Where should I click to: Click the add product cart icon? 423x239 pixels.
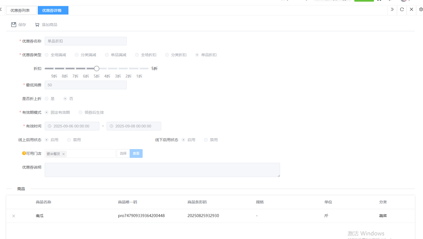point(37,25)
